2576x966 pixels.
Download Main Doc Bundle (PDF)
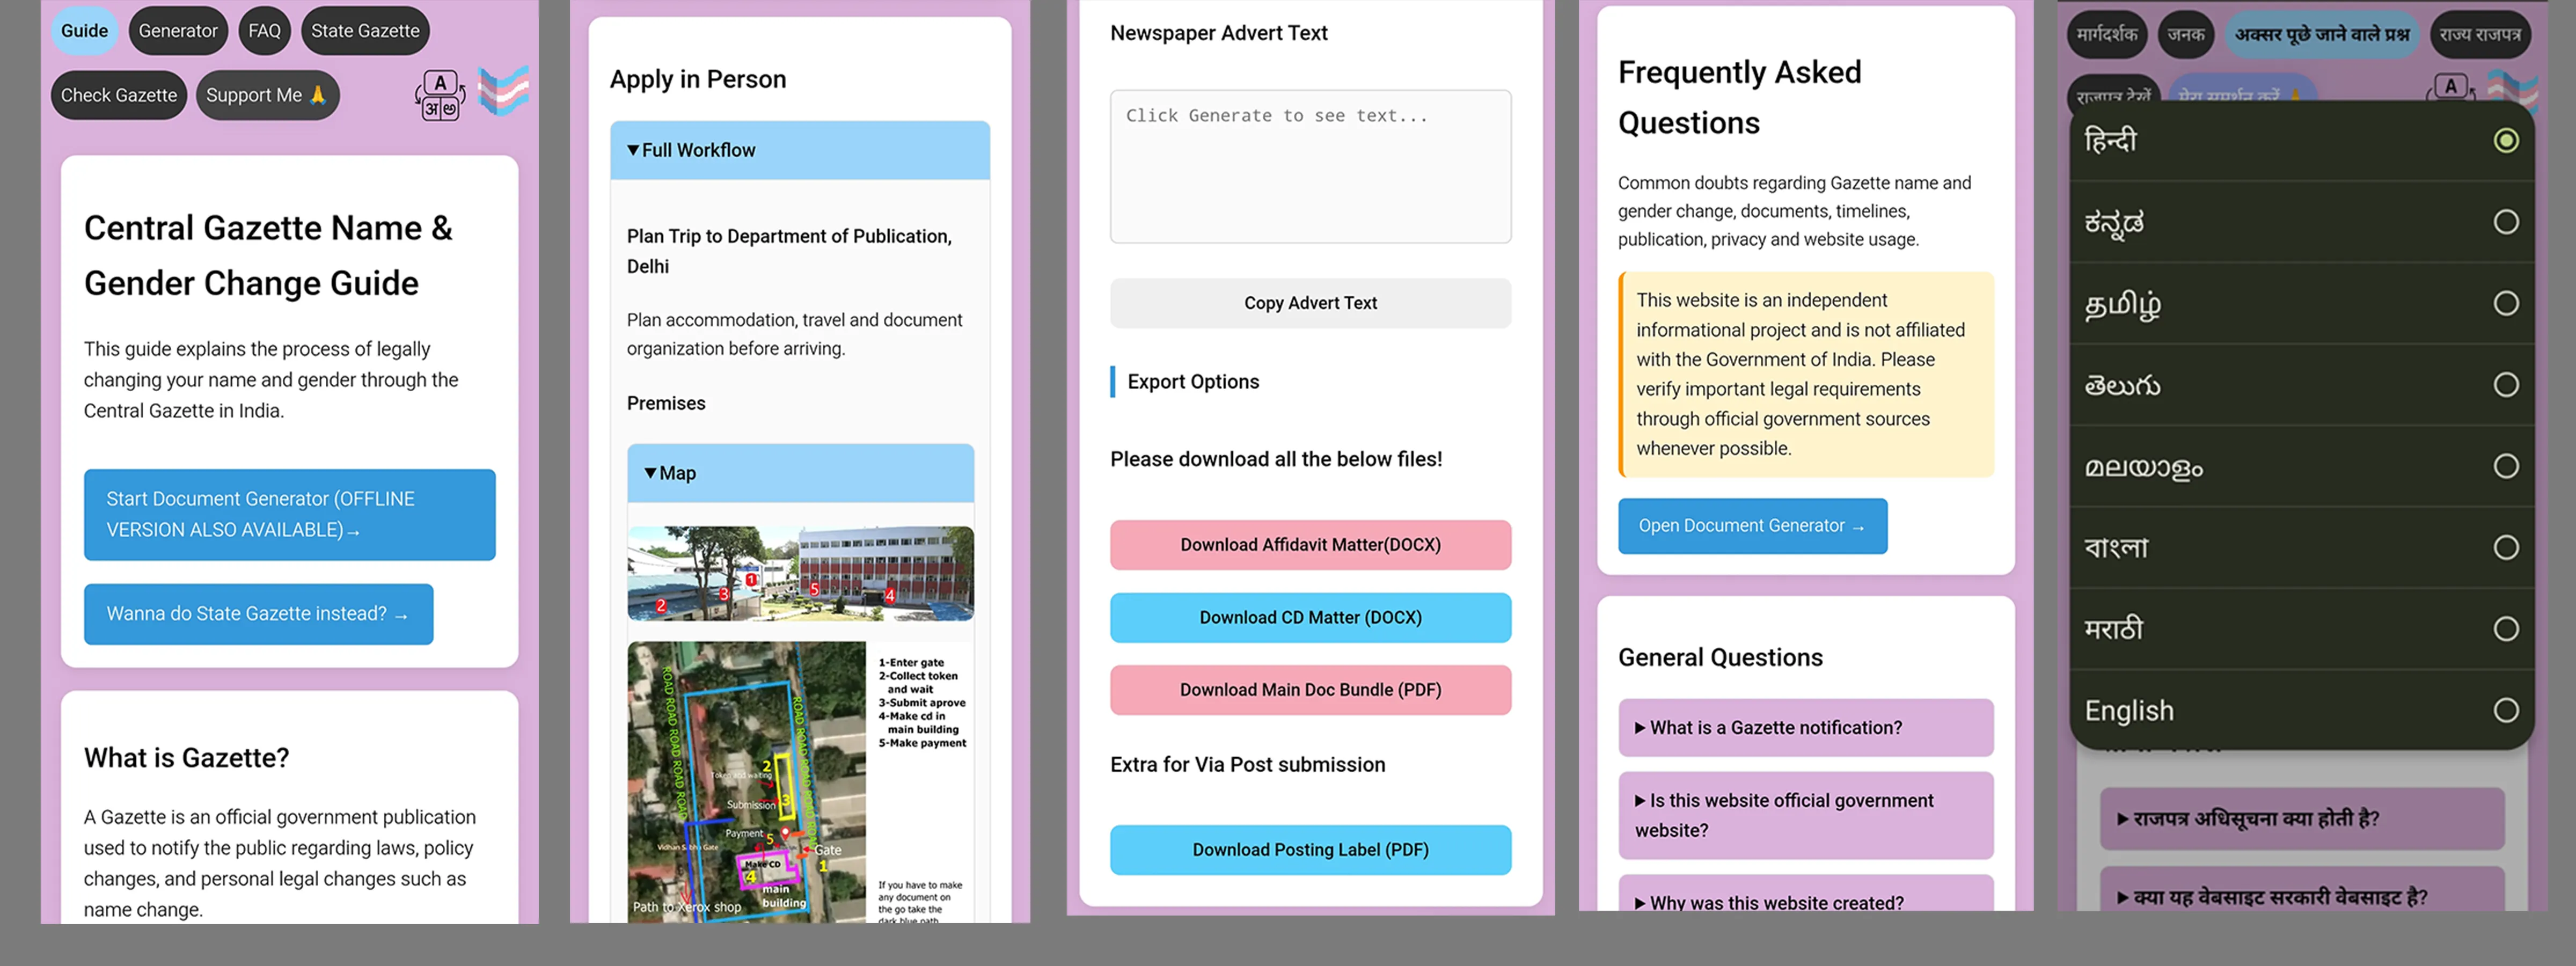click(1310, 690)
